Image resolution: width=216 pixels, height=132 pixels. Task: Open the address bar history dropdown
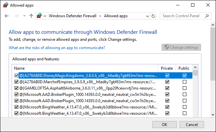(148, 16)
